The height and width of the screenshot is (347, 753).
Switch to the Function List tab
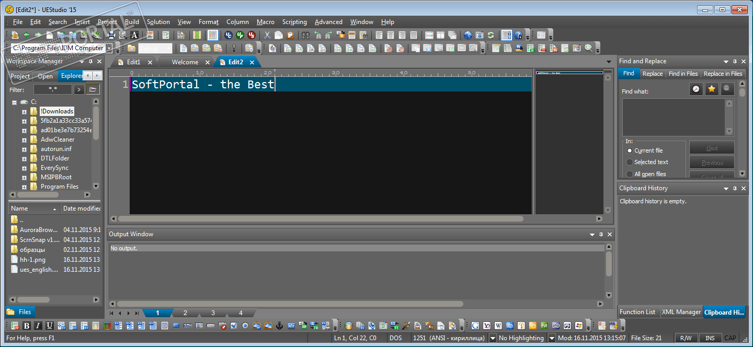point(637,312)
